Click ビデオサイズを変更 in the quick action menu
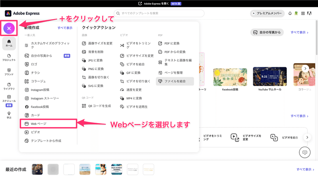The height and width of the screenshot is (182, 318). [137, 56]
